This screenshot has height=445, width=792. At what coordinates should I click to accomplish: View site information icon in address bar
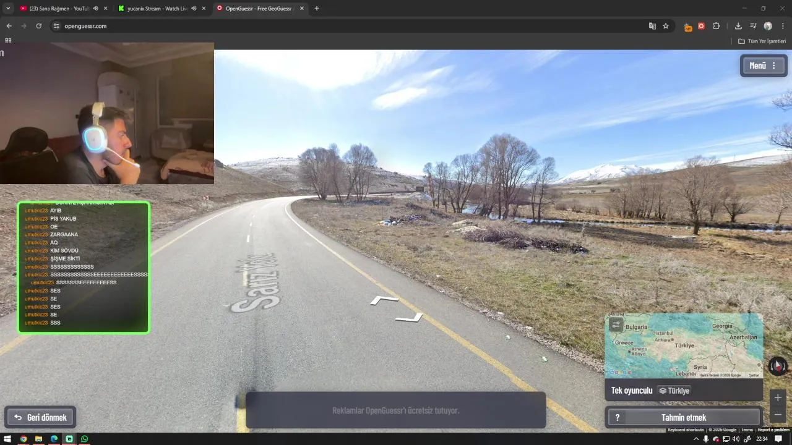[56, 26]
